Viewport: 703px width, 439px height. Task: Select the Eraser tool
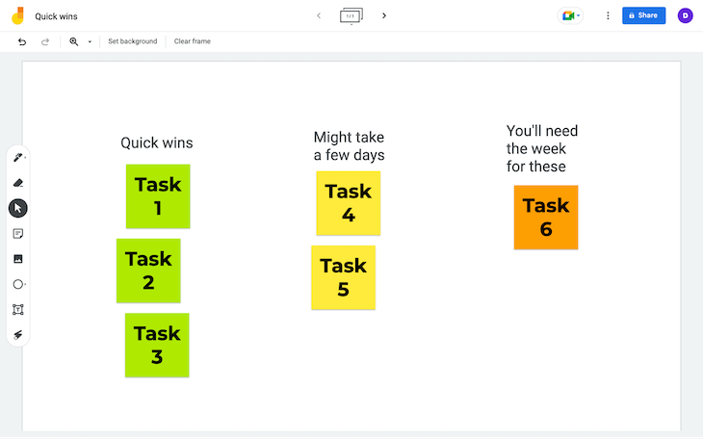click(x=18, y=183)
